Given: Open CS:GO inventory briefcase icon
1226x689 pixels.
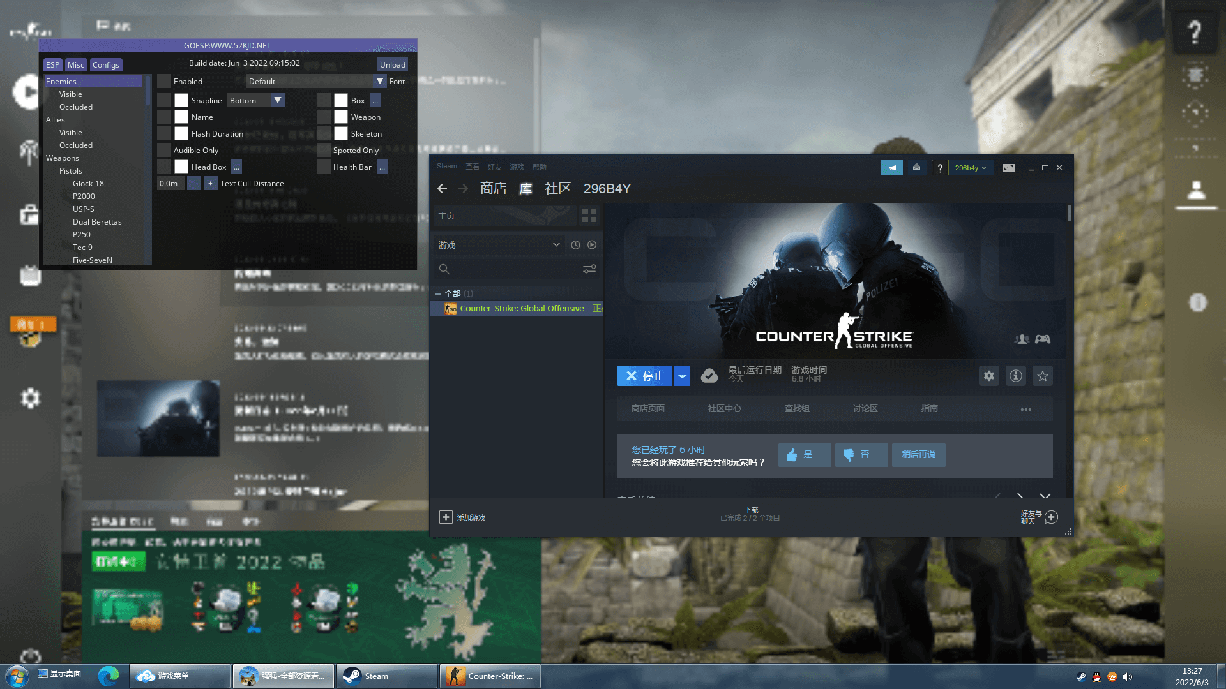Looking at the screenshot, I should tap(29, 215).
